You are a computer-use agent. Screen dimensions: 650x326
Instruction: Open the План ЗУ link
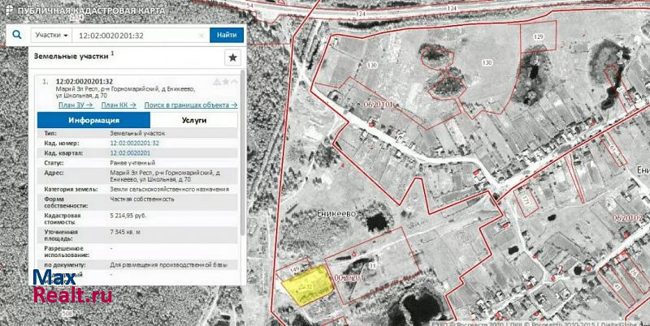[76, 105]
